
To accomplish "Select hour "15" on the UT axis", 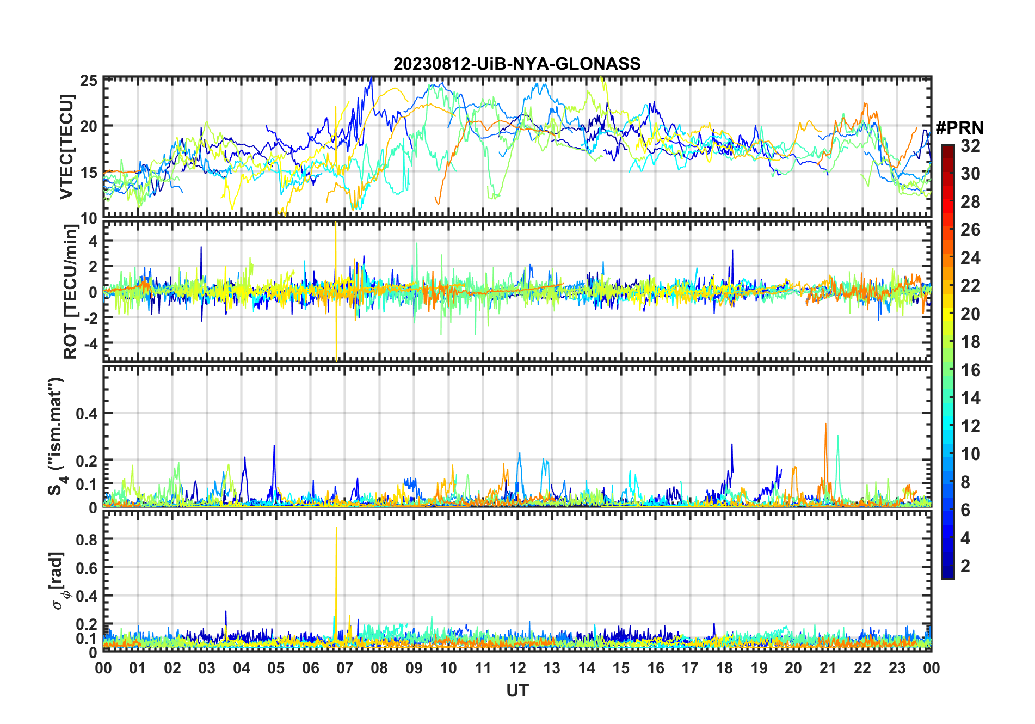I will tap(621, 668).
